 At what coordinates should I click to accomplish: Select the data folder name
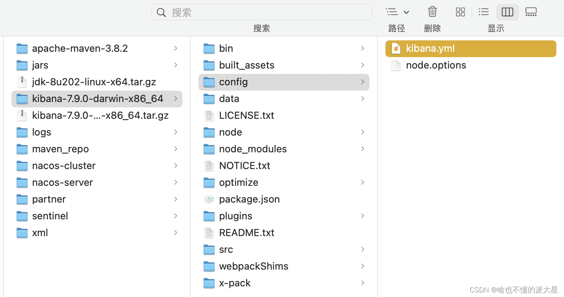229,99
